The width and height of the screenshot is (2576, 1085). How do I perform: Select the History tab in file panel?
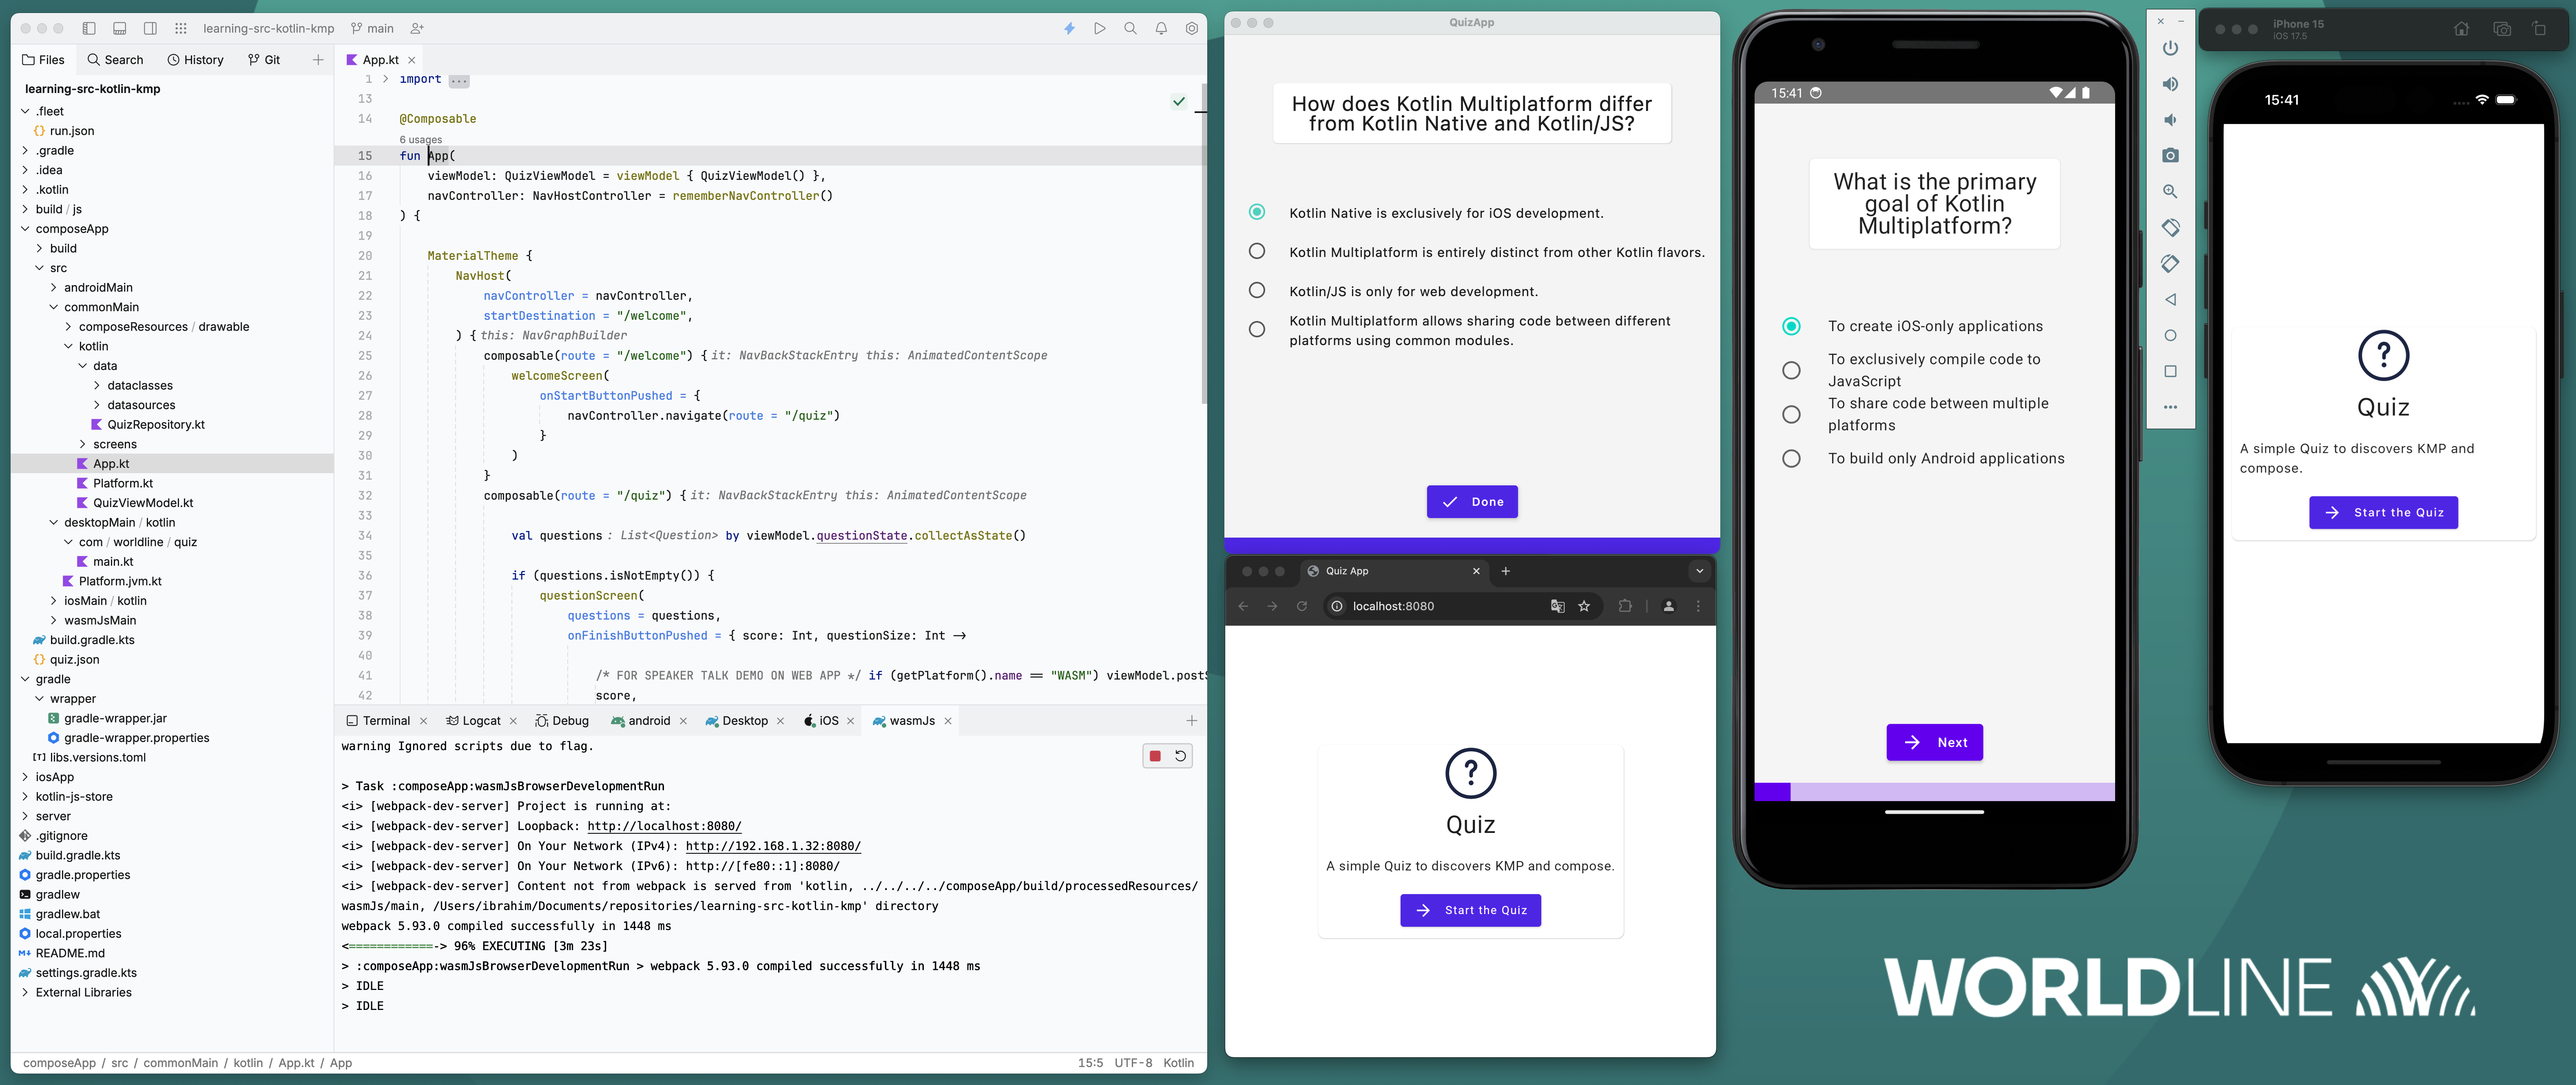click(195, 61)
